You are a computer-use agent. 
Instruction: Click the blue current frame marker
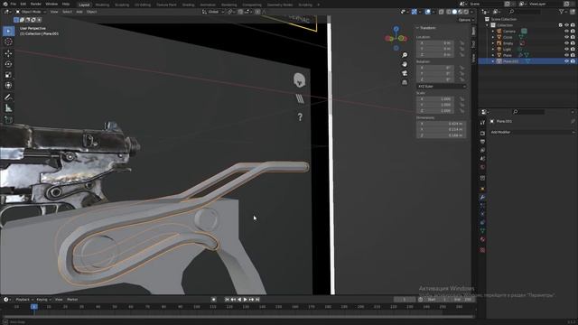[34, 307]
